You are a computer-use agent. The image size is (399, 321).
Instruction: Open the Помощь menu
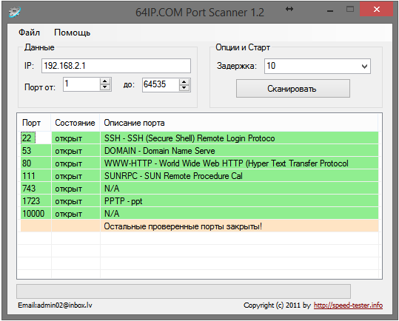(73, 33)
